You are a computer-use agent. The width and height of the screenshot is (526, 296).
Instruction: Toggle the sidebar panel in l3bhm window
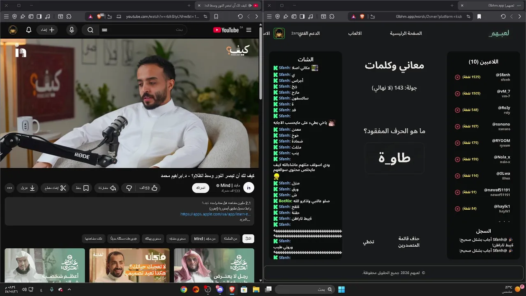coord(302,16)
